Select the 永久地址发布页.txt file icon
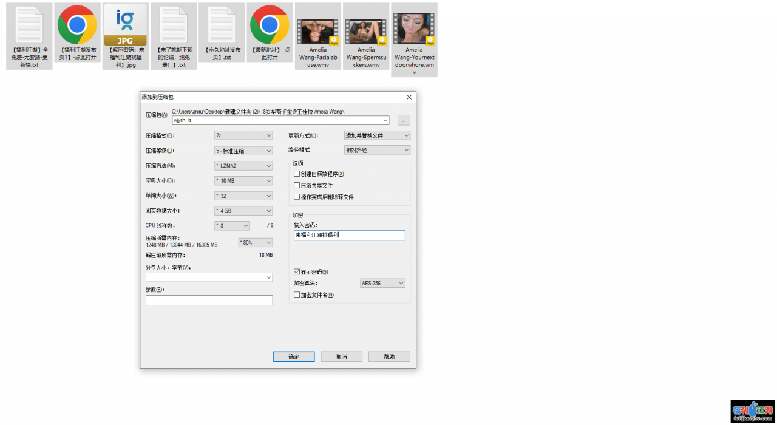The height and width of the screenshot is (425, 777). [222, 25]
